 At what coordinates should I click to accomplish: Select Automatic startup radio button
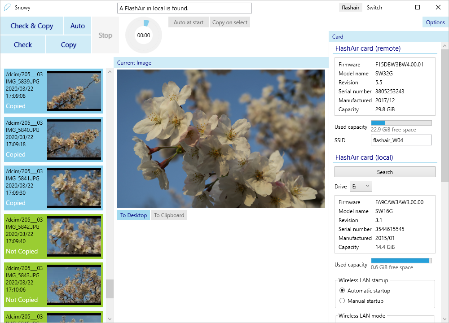click(x=342, y=290)
